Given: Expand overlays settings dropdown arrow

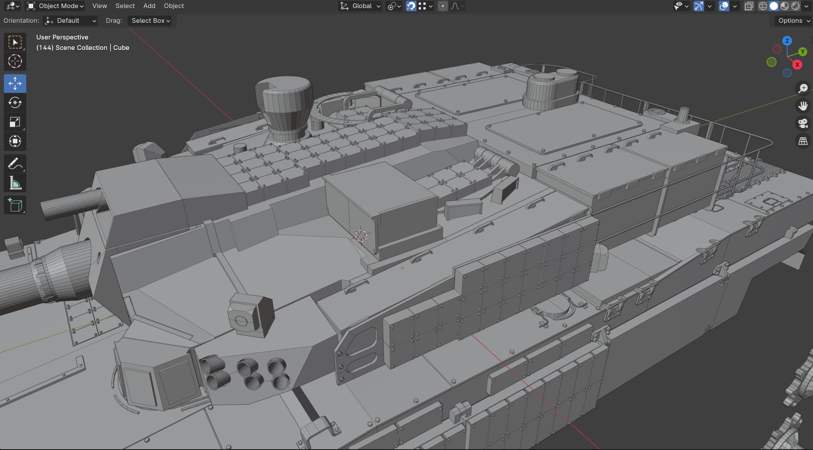Looking at the screenshot, I should click(x=735, y=6).
